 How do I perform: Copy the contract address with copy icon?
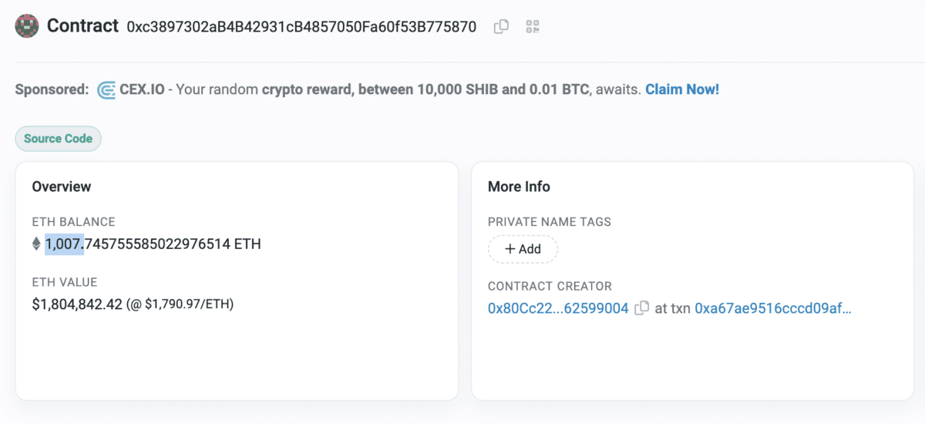501,26
